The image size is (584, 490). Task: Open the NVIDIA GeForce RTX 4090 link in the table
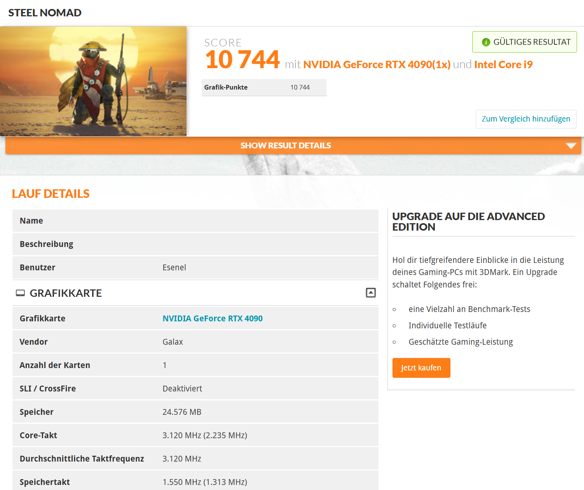[x=213, y=319]
